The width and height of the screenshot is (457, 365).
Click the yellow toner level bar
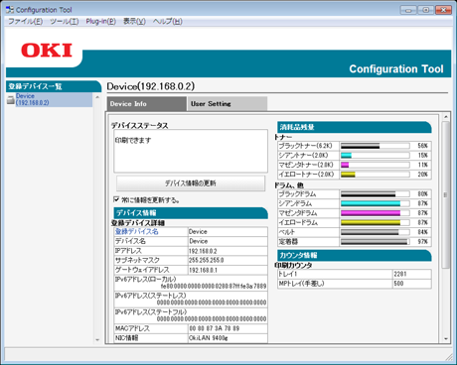(376, 175)
